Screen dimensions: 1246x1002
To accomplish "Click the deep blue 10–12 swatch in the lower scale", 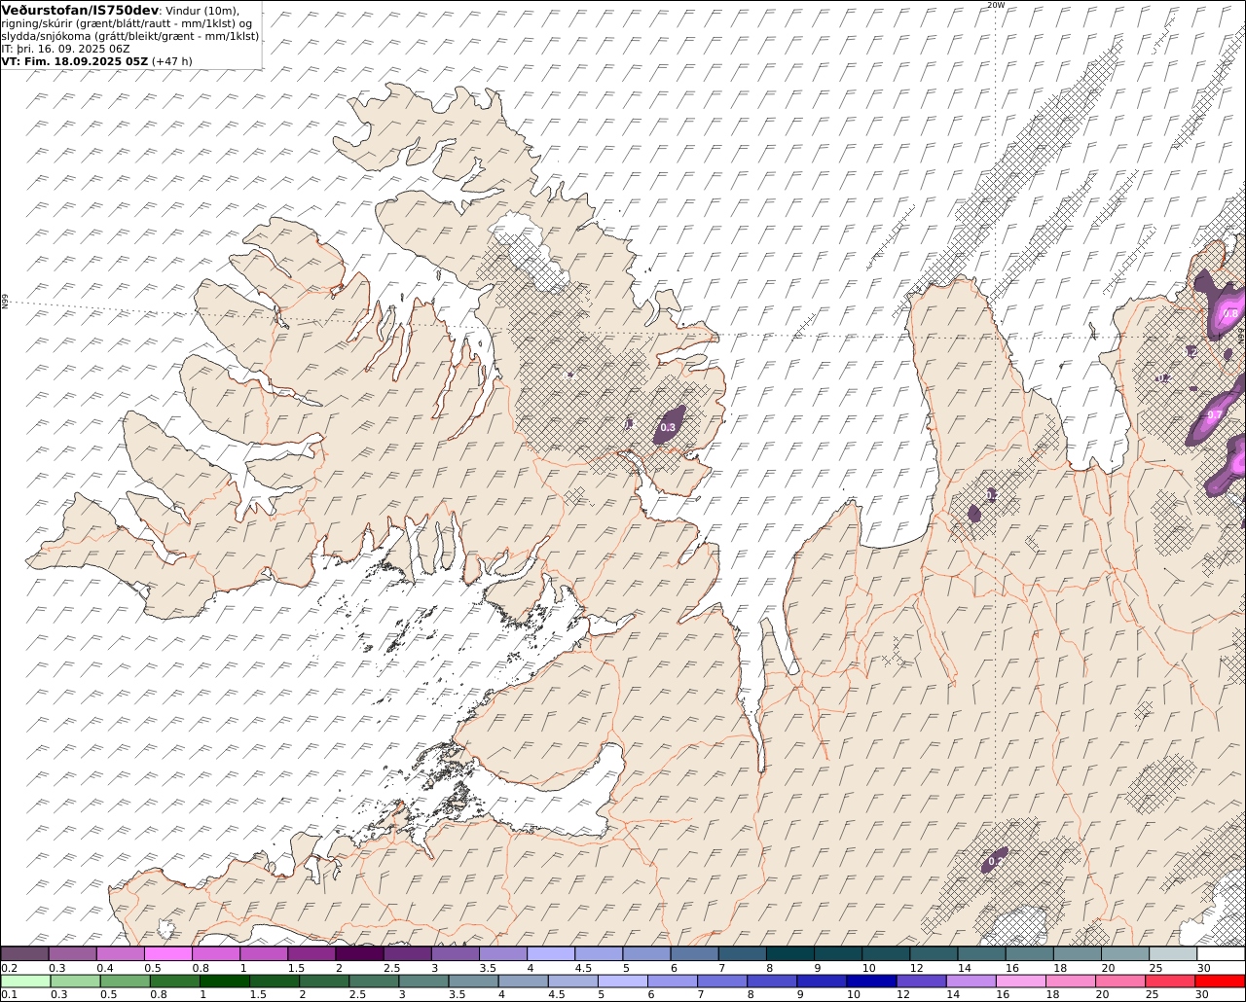I will (x=872, y=981).
